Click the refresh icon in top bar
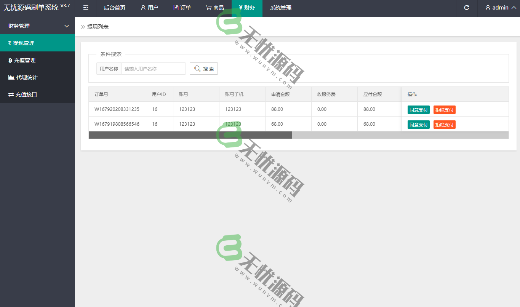The image size is (520, 307). pyautogui.click(x=466, y=8)
